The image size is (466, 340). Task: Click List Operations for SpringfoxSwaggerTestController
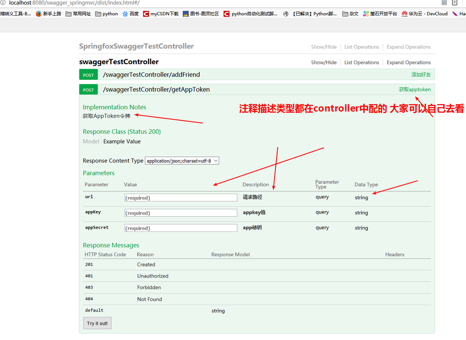tap(362, 47)
